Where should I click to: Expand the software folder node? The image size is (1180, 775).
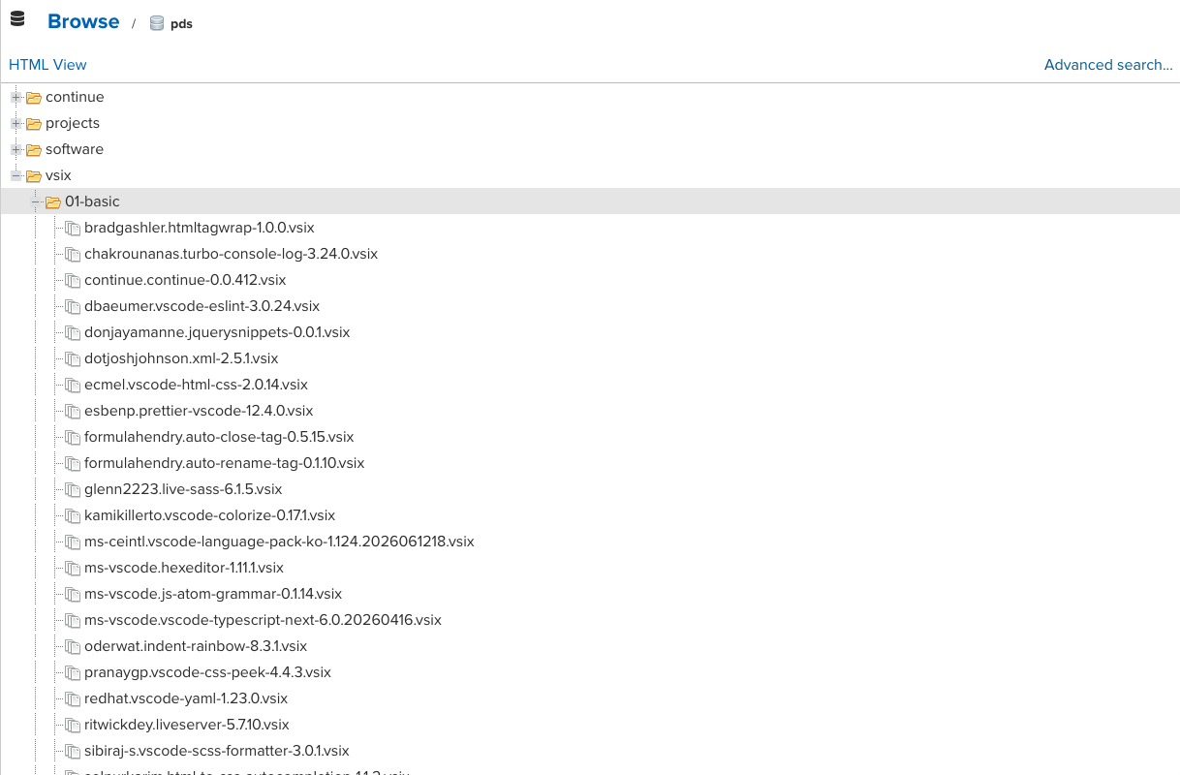pyautogui.click(x=16, y=149)
